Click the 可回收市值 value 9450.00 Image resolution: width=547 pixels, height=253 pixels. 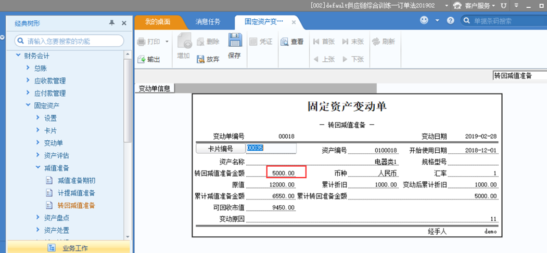pos(283,208)
